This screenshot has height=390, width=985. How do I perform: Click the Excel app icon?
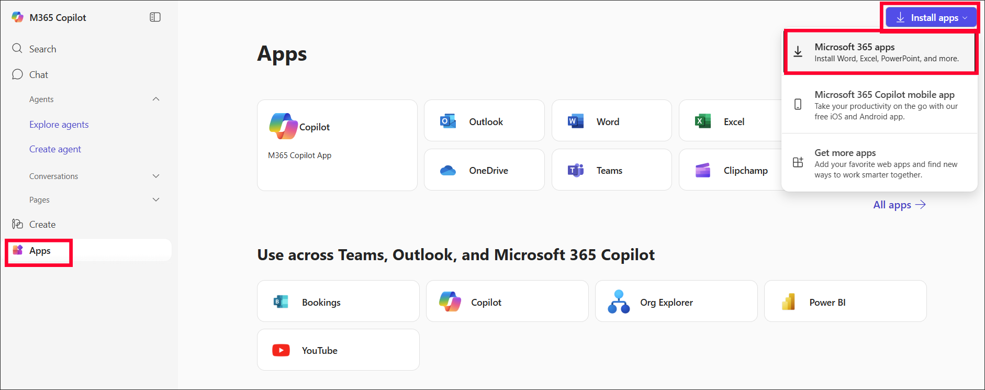coord(703,121)
